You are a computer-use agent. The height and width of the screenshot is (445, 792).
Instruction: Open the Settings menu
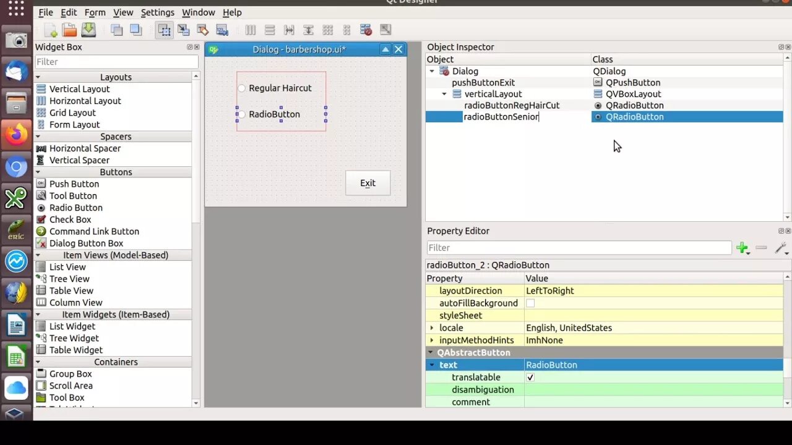[x=158, y=12]
